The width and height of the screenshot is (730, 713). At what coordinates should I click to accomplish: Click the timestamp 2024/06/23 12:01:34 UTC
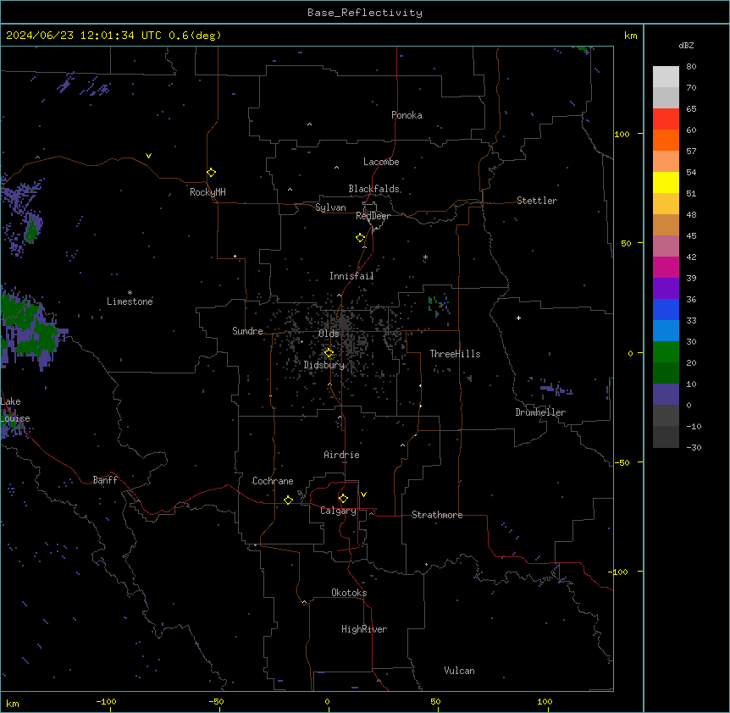84,36
